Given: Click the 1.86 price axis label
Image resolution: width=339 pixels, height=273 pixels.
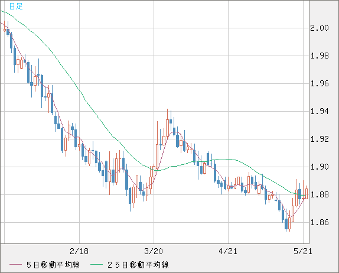Looking at the screenshot, I should [320, 222].
